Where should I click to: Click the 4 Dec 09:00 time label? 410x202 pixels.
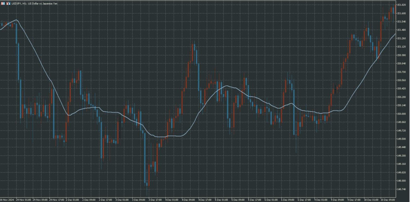188,199
